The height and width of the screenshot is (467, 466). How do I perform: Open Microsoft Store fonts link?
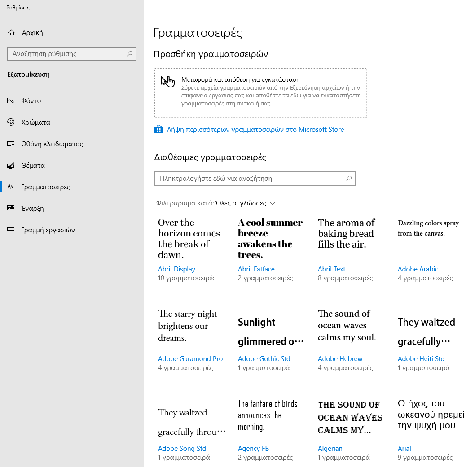(x=255, y=130)
